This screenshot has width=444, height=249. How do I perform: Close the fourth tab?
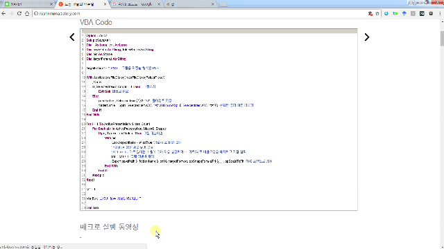(x=213, y=4)
